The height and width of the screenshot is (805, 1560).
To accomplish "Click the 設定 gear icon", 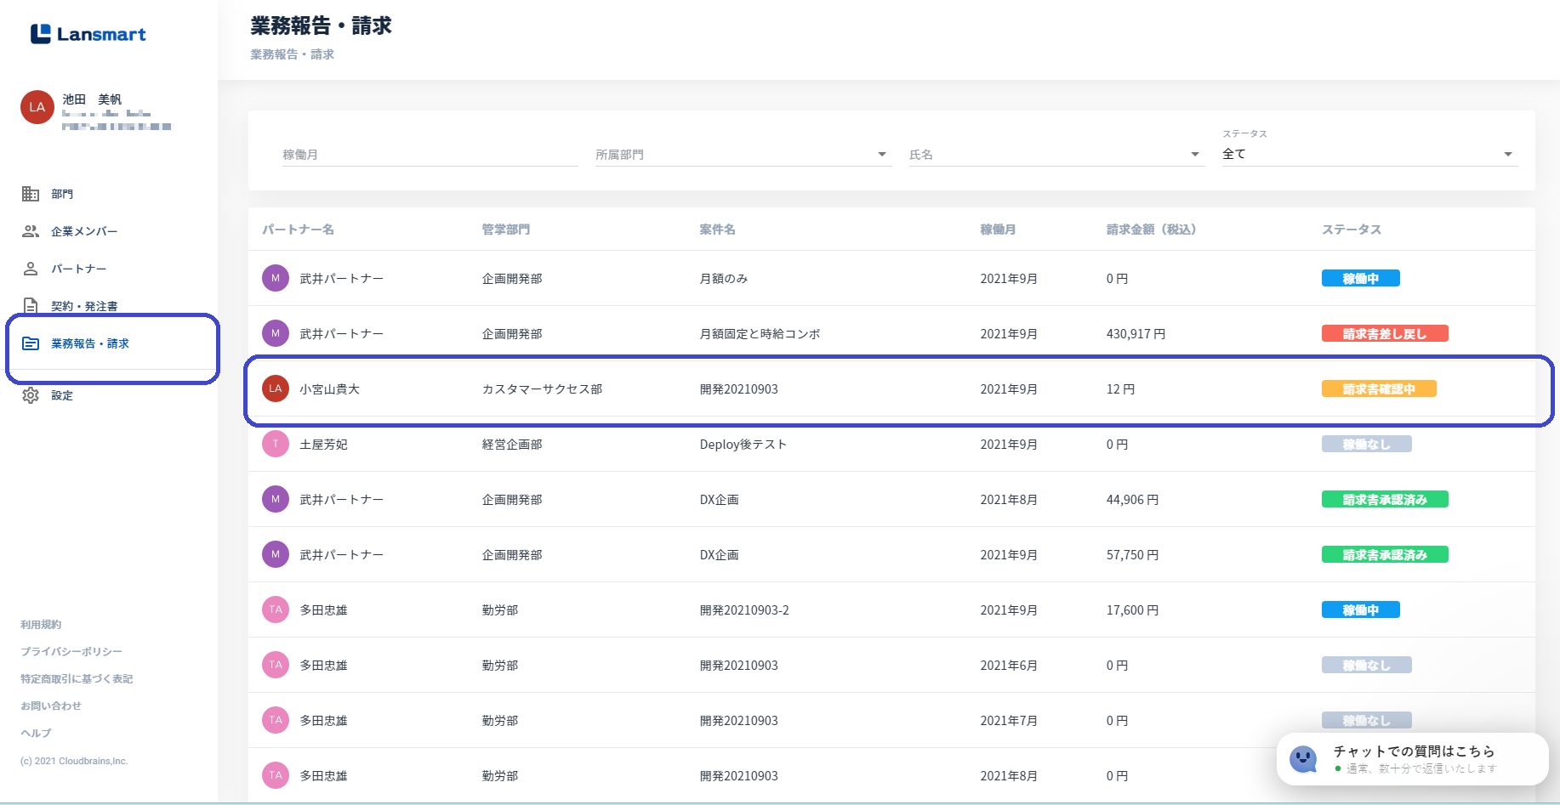I will (31, 395).
